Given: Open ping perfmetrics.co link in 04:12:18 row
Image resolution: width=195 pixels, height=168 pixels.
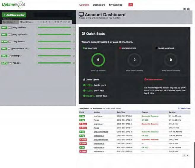Looking at the screenshot, I should (x=101, y=132).
